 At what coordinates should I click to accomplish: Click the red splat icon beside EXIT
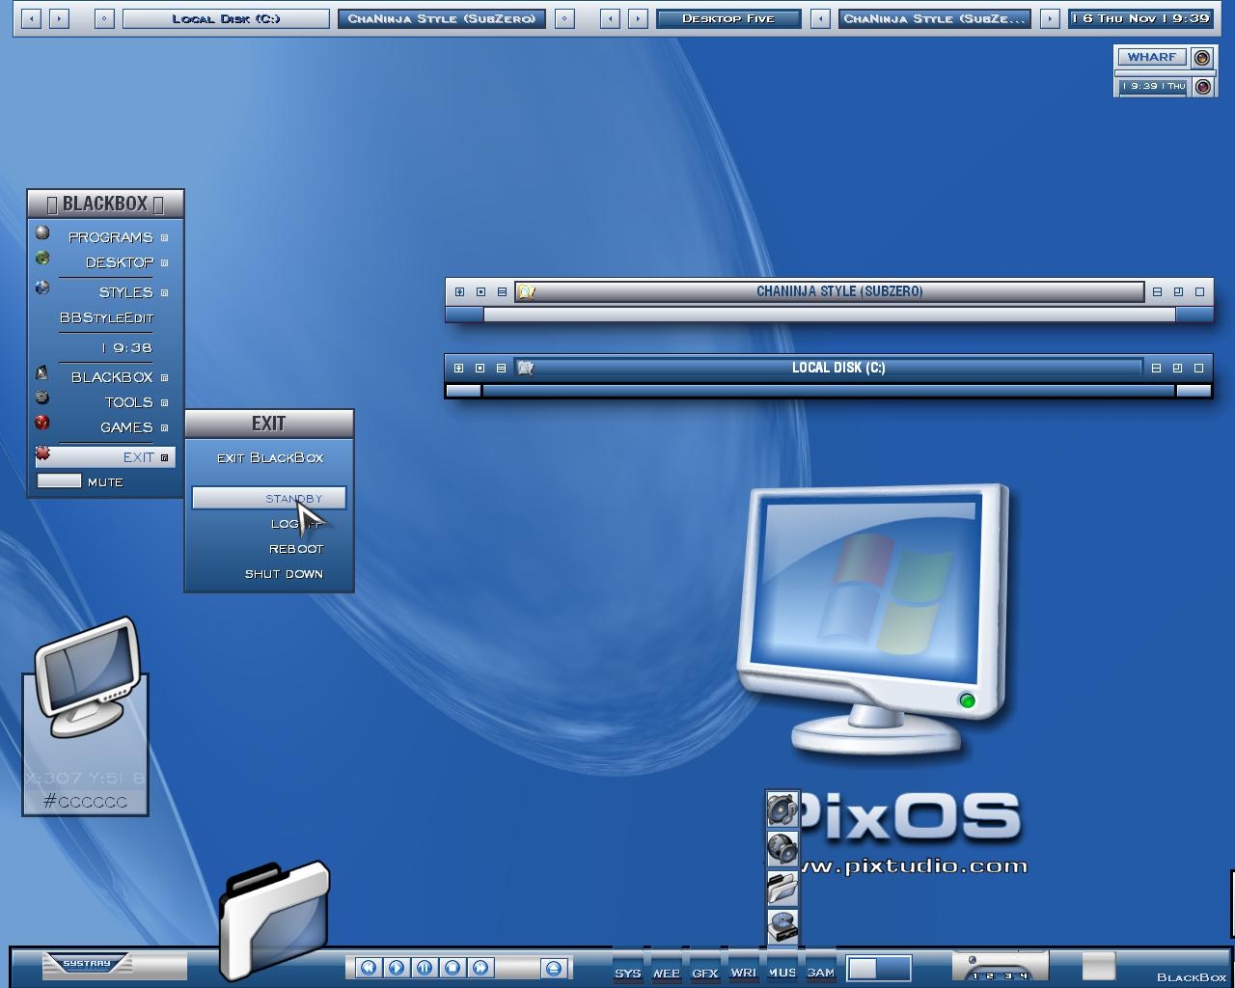point(42,453)
